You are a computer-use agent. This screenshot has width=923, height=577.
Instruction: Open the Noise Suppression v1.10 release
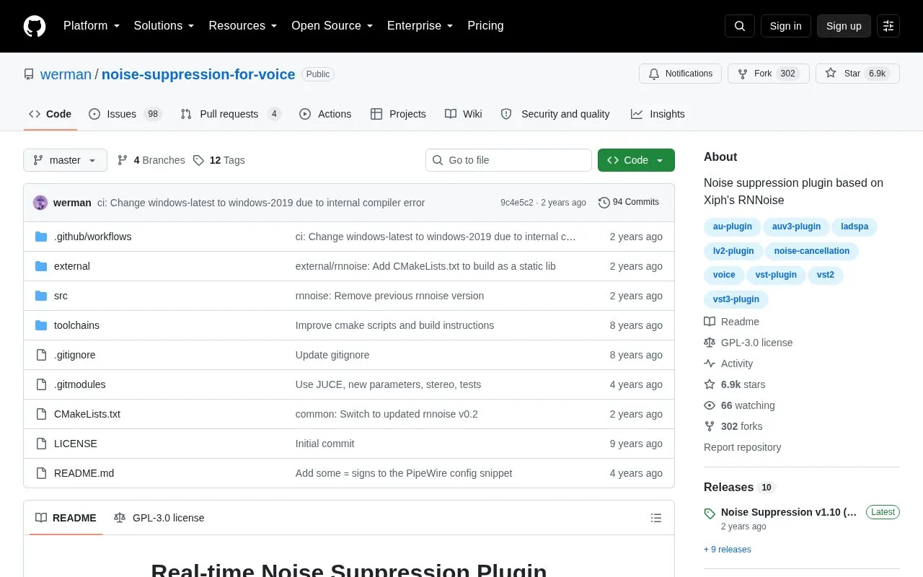coord(789,512)
